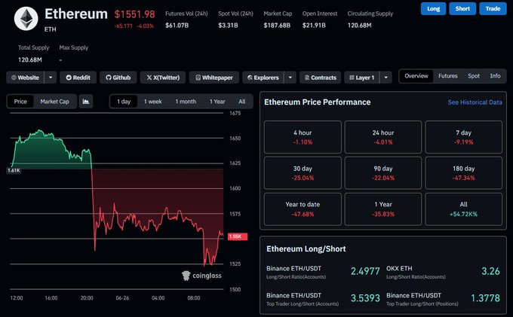The height and width of the screenshot is (317, 513).
Task: Open the Trade button
Action: (493, 9)
